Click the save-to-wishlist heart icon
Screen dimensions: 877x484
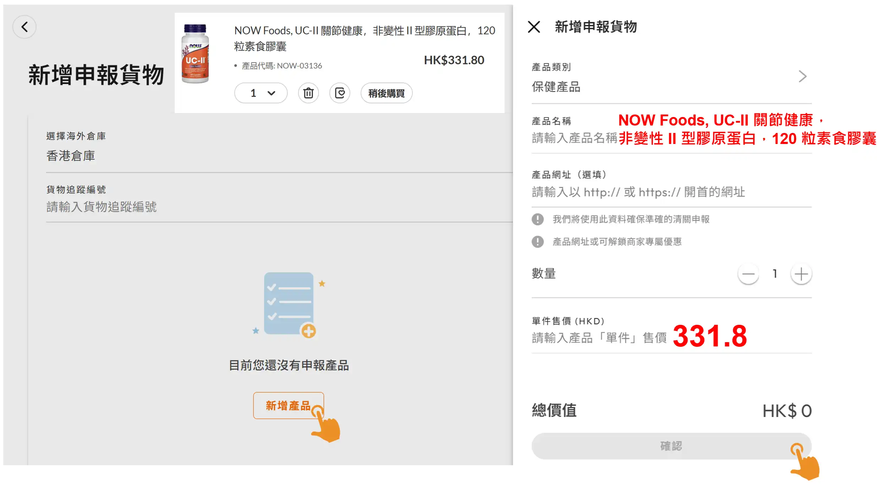pos(340,93)
